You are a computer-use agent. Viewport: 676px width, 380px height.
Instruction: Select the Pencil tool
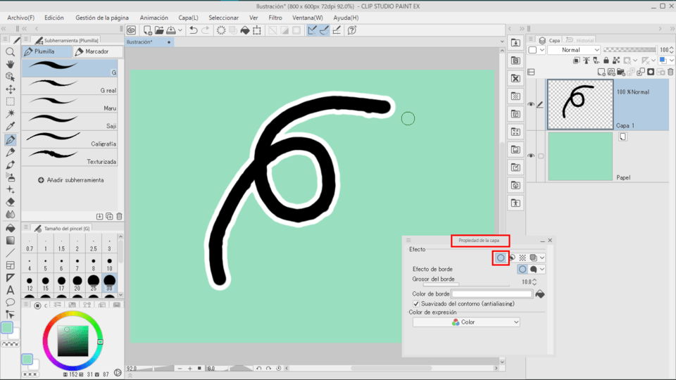click(x=11, y=152)
